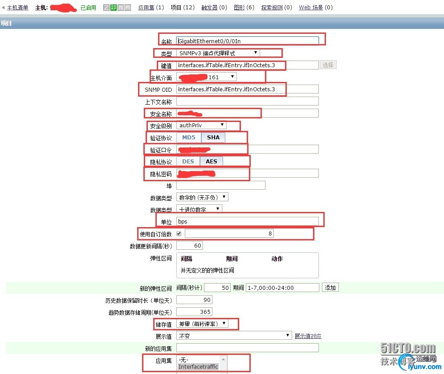This screenshot has height=374, width=444.
Task: Open the 项目 (12) tab
Action: tap(183, 8)
